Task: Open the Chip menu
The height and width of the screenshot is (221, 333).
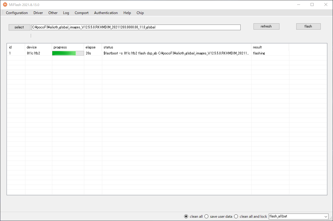Action: coord(140,13)
